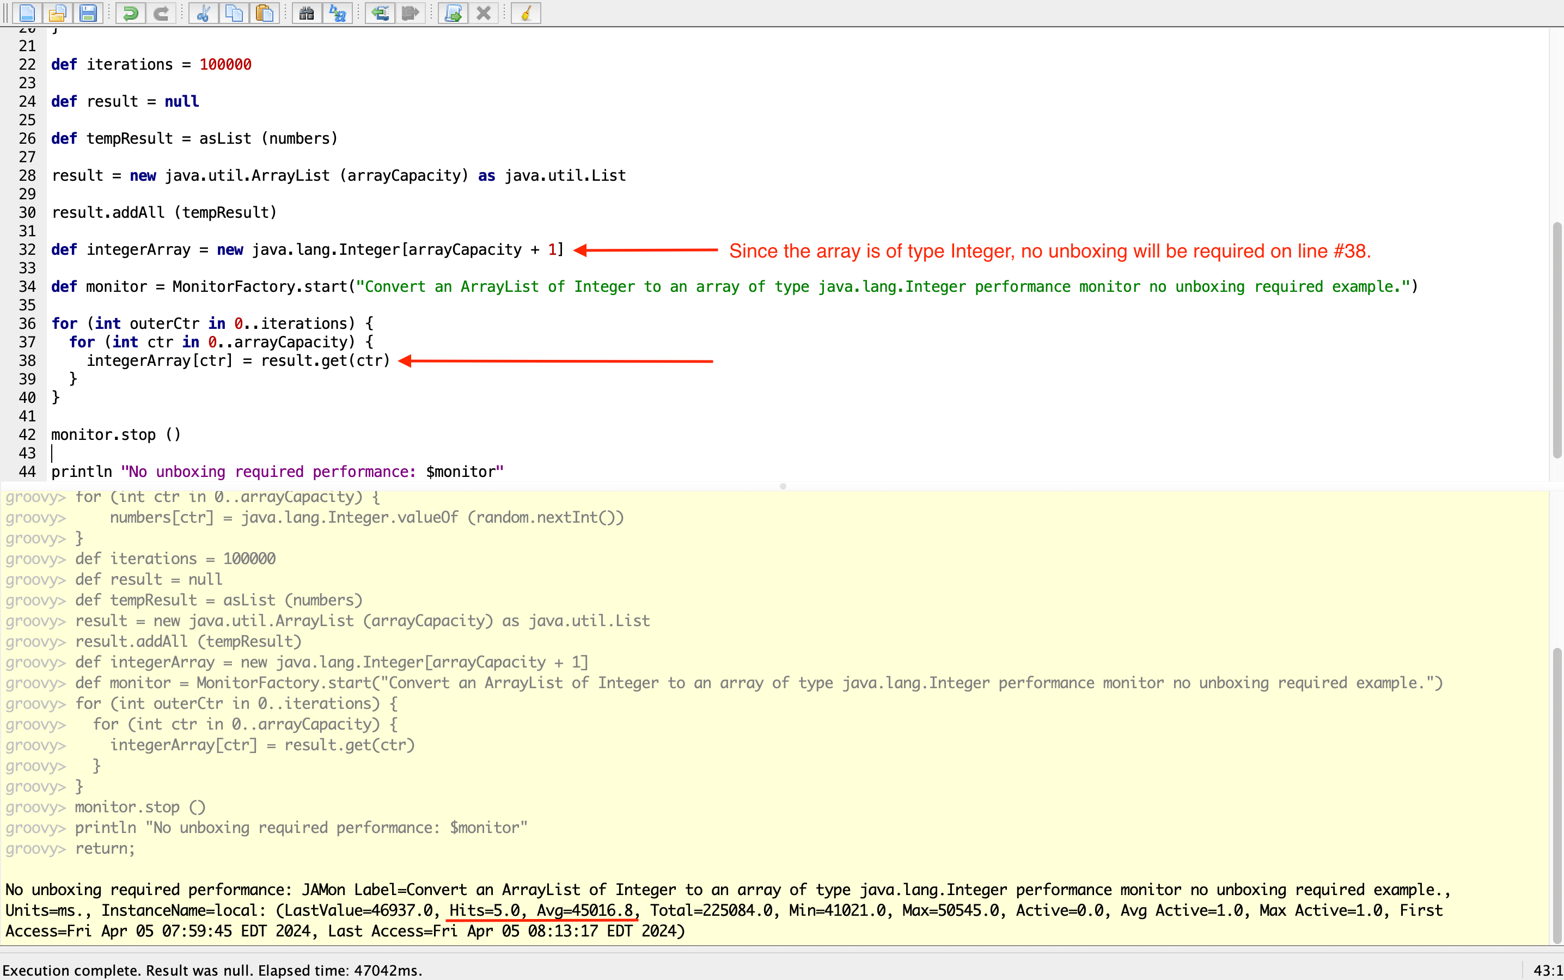1564x980 pixels.
Task: Click 'LastValue=46937.0' in the output
Action: click(358, 910)
